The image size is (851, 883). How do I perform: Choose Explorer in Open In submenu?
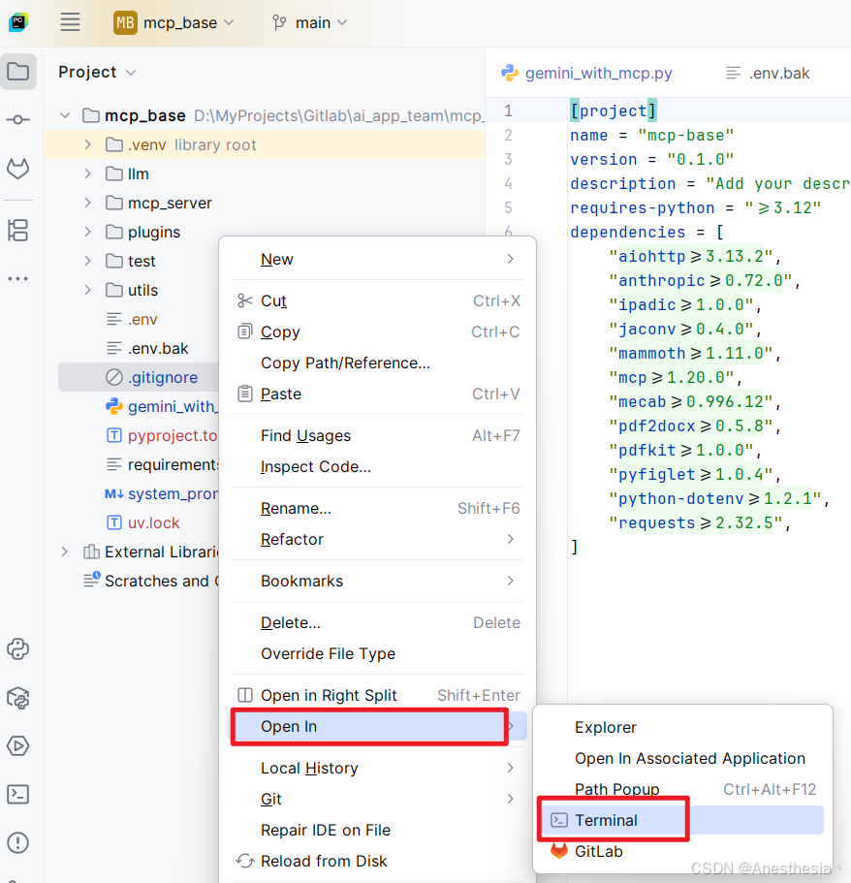pyautogui.click(x=682, y=727)
